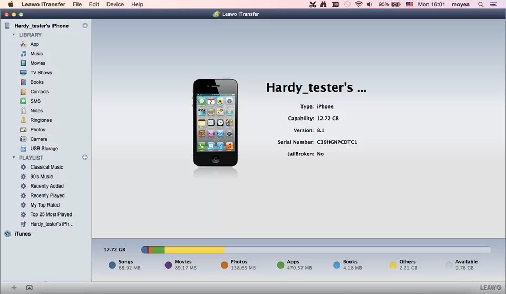Click the Wi-Fi status icon

[358, 4]
